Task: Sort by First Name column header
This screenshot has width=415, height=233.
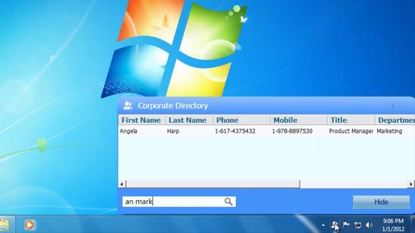Action: coord(142,120)
